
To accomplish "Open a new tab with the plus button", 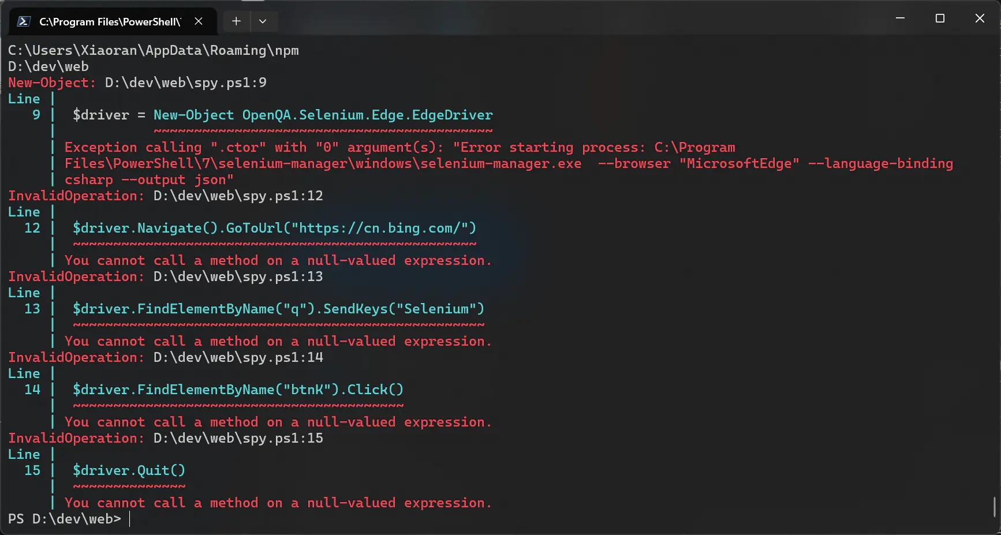I will tap(236, 21).
